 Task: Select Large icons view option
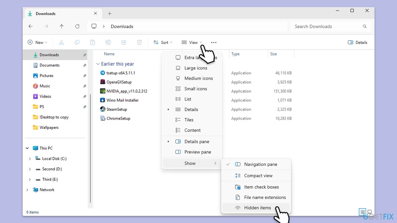[x=195, y=68]
